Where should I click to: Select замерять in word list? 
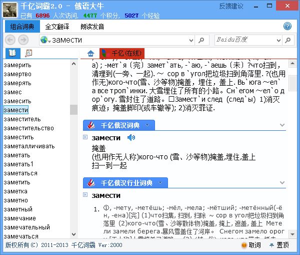click(17, 83)
